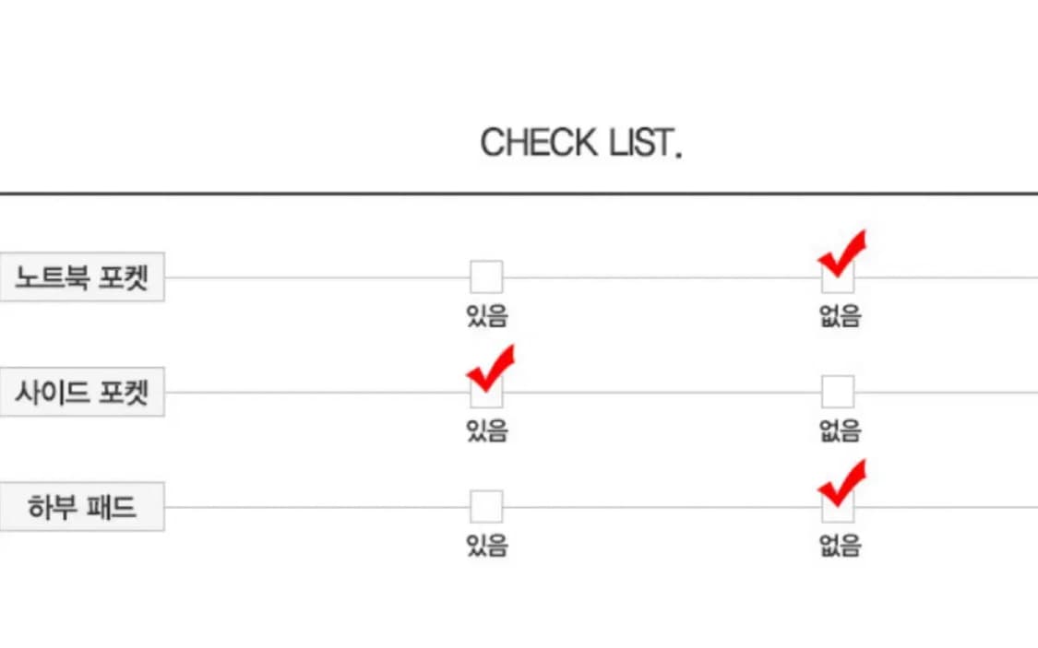This screenshot has height=648, width=1038.
Task: Click the red checkmark in 사이드 포켓 row
Action: (x=490, y=368)
